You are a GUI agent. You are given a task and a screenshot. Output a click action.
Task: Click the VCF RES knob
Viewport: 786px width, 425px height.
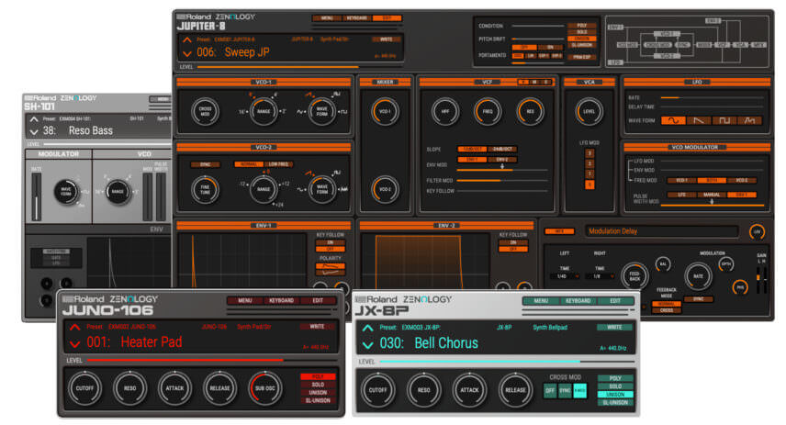(530, 111)
